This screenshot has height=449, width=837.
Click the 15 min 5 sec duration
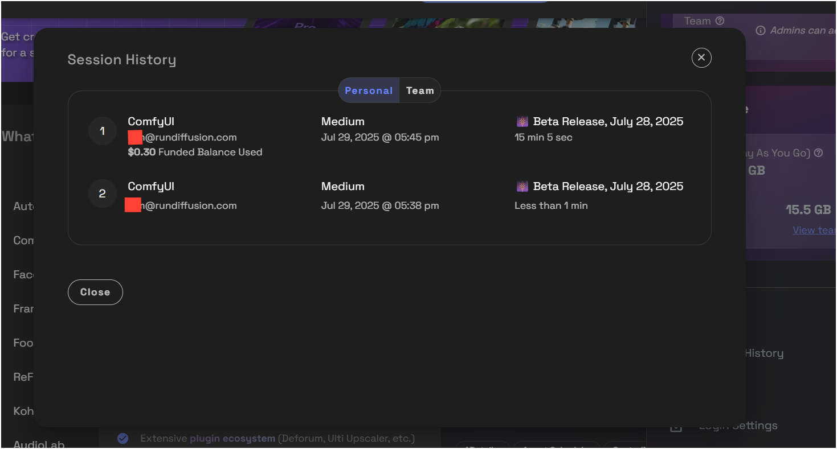pyautogui.click(x=544, y=137)
